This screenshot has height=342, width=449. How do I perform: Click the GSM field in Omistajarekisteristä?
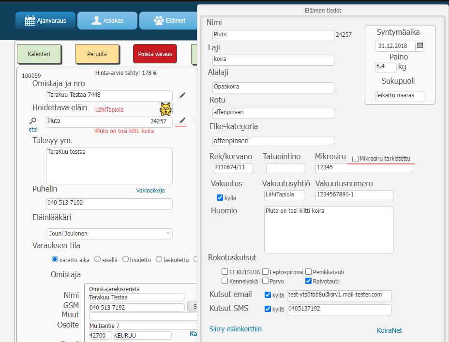(x=137, y=307)
